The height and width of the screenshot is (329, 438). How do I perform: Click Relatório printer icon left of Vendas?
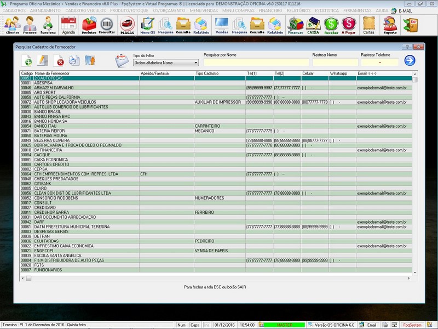(x=201, y=25)
